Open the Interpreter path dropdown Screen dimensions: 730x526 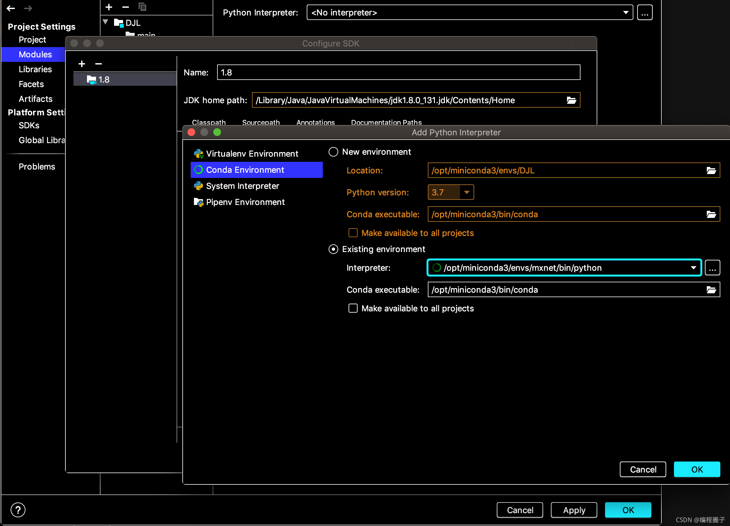(x=693, y=268)
